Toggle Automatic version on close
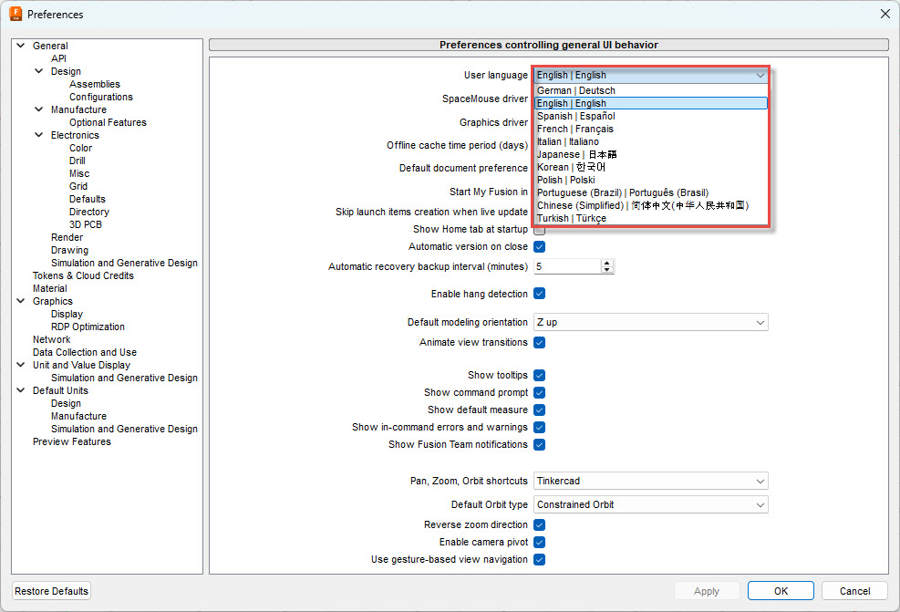Image resolution: width=900 pixels, height=612 pixels. click(x=540, y=246)
